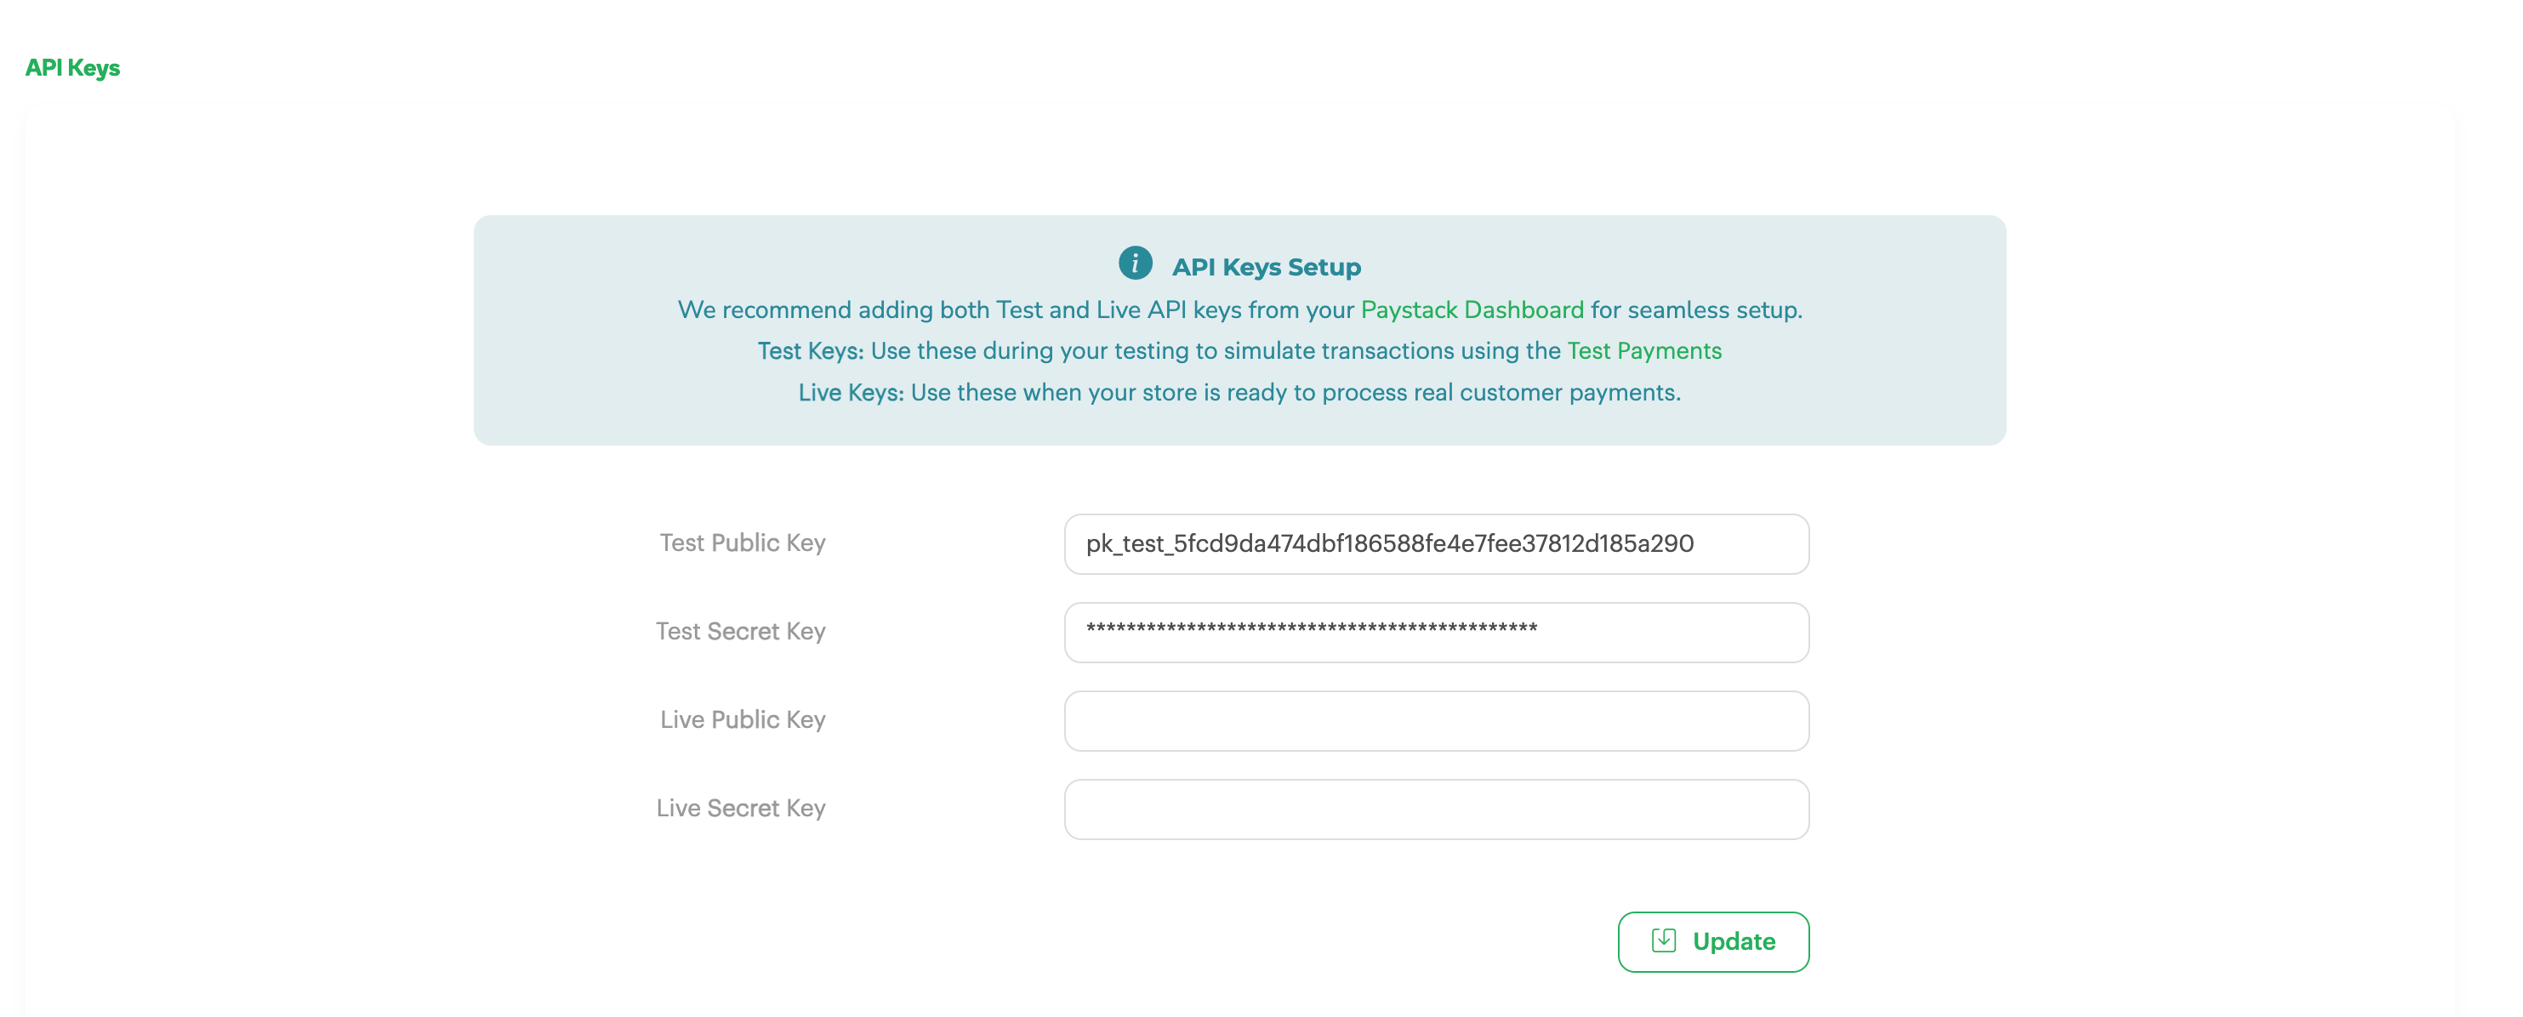Click the "for seamless setup" text
The image size is (2523, 1017).
pos(1695,310)
